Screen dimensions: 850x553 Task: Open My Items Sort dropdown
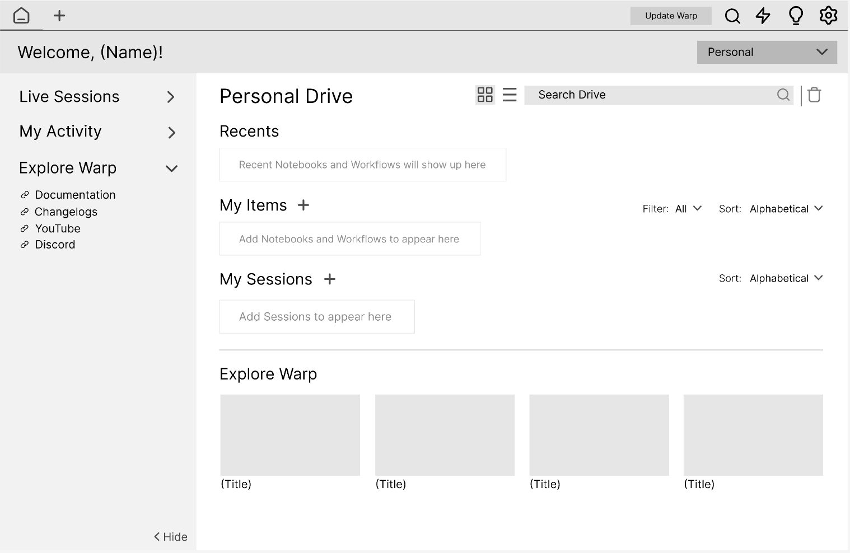pyautogui.click(x=770, y=209)
